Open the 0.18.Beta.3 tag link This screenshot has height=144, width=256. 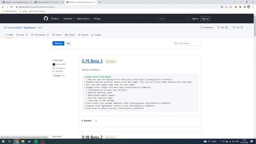point(60,68)
